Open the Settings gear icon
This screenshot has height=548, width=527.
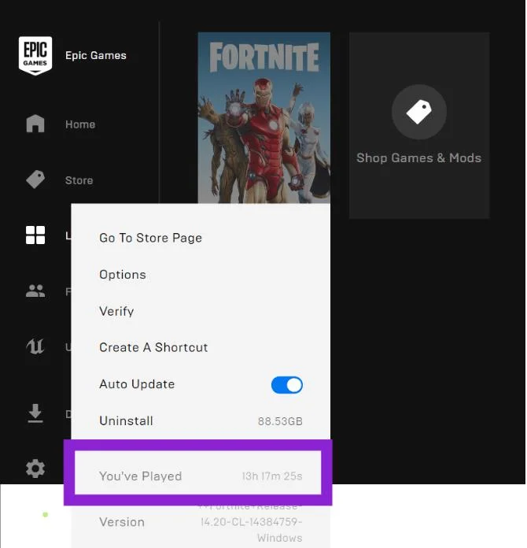(35, 468)
